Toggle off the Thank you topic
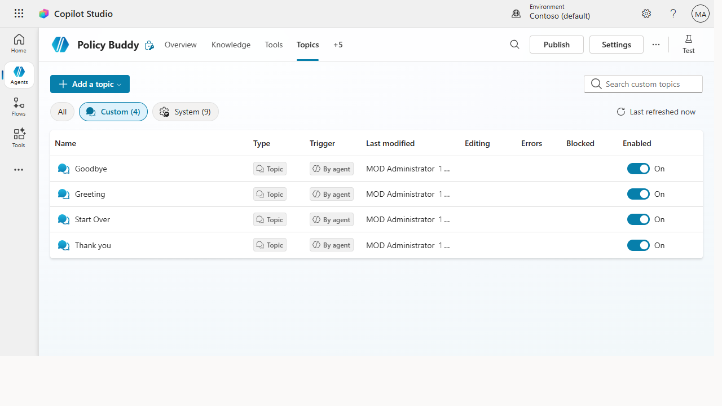The height and width of the screenshot is (406, 722). (639, 245)
